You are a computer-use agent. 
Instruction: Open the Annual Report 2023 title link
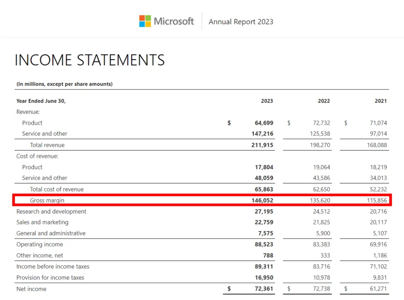pyautogui.click(x=241, y=22)
